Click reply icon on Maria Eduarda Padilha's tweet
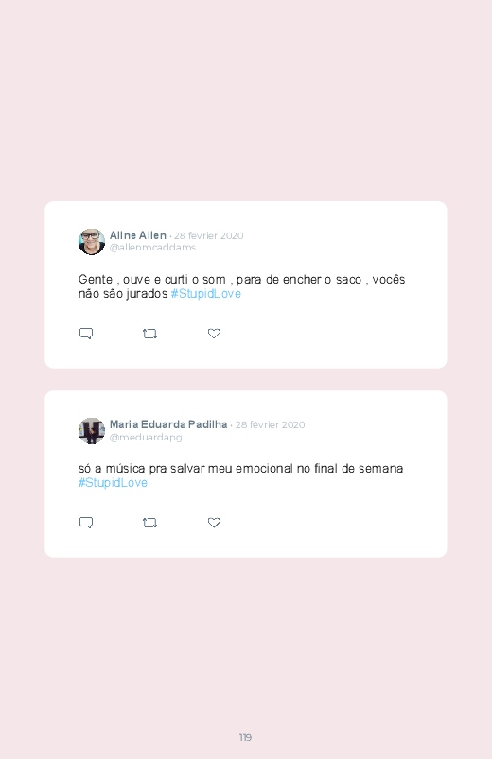This screenshot has height=759, width=492. tap(86, 523)
